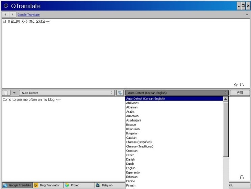Screen dimensions: 251x189
Task: Close the QTranslate window
Action: 248,6
